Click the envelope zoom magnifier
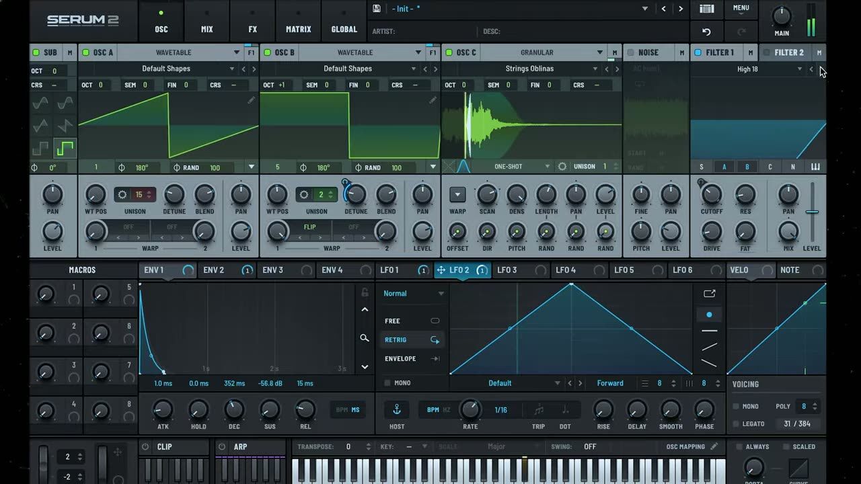This screenshot has height=484, width=861. tap(365, 338)
